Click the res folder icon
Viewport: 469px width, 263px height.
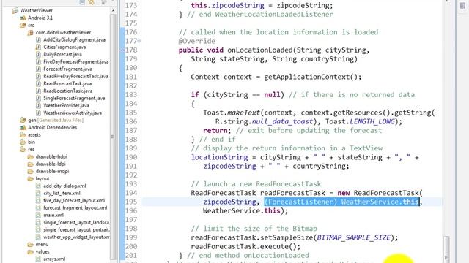pos(23,149)
